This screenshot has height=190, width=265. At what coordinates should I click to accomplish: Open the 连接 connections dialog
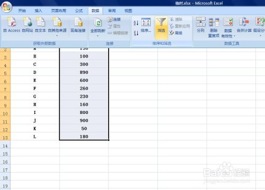[x=114, y=20]
